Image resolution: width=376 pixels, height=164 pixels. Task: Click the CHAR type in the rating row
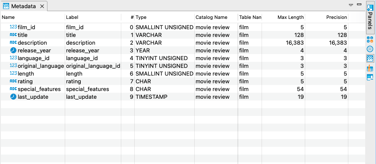point(143,82)
